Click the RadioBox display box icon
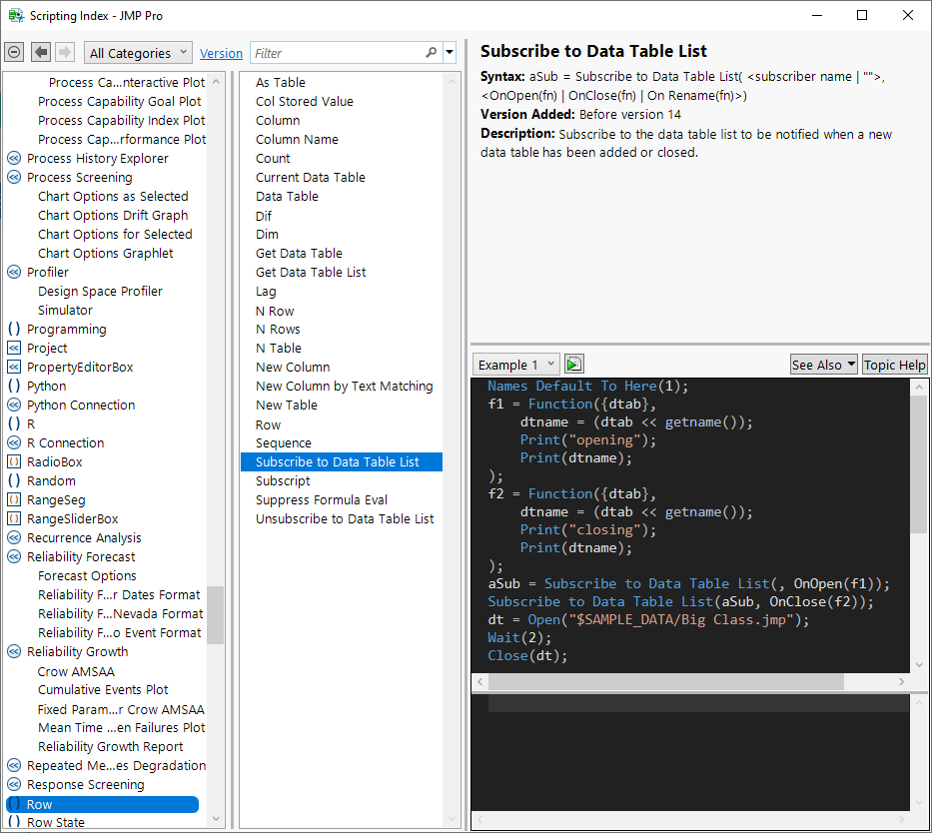Screen dimensions: 932x833 tap(14, 461)
